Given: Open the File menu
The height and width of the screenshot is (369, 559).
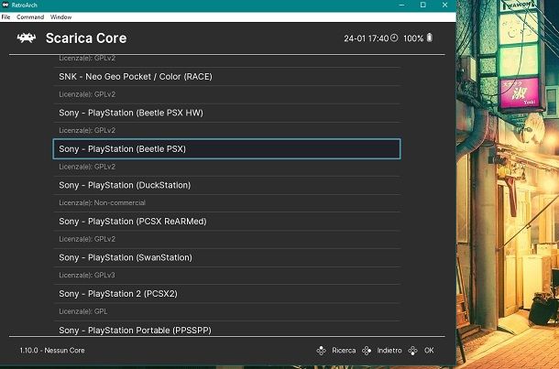Looking at the screenshot, I should coord(5,17).
